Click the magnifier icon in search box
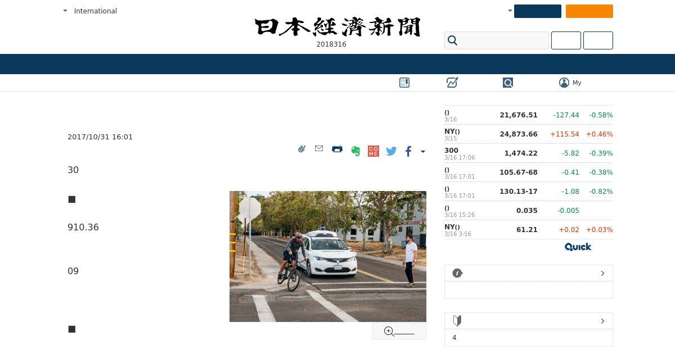Screen dimensions: 675x354 click(453, 40)
